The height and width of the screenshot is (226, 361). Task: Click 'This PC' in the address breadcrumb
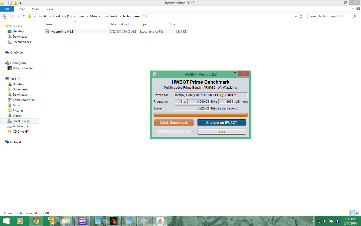point(42,16)
